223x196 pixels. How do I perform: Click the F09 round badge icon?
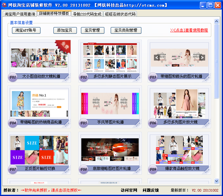coord(153,169)
